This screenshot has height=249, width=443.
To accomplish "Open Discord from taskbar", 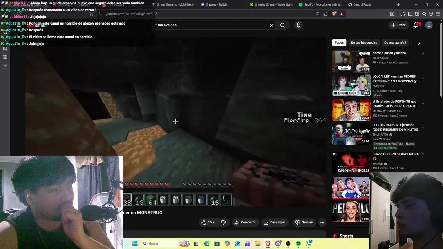I will coord(278,243).
